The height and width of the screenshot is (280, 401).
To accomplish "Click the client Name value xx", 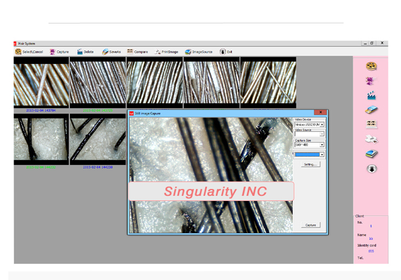I will tap(371, 239).
